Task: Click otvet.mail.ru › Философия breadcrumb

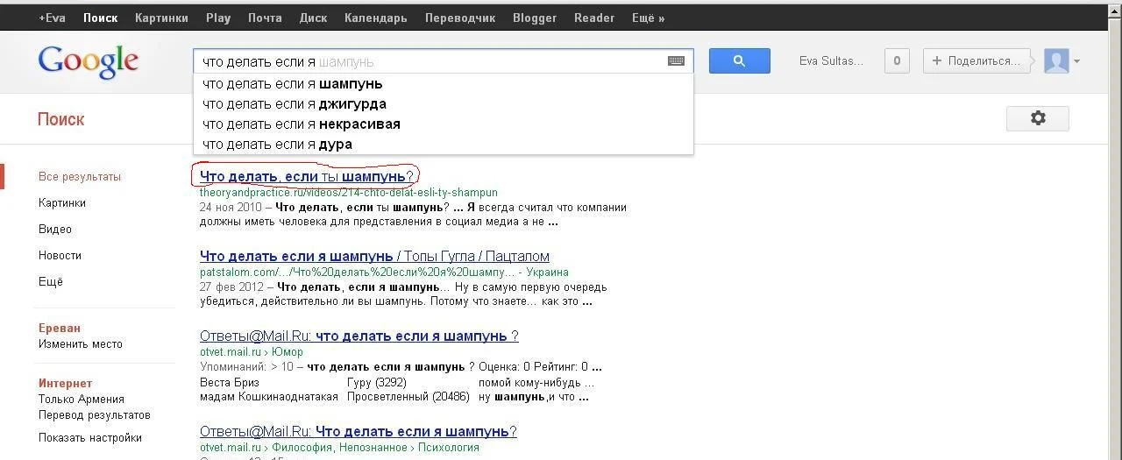Action: click(339, 448)
